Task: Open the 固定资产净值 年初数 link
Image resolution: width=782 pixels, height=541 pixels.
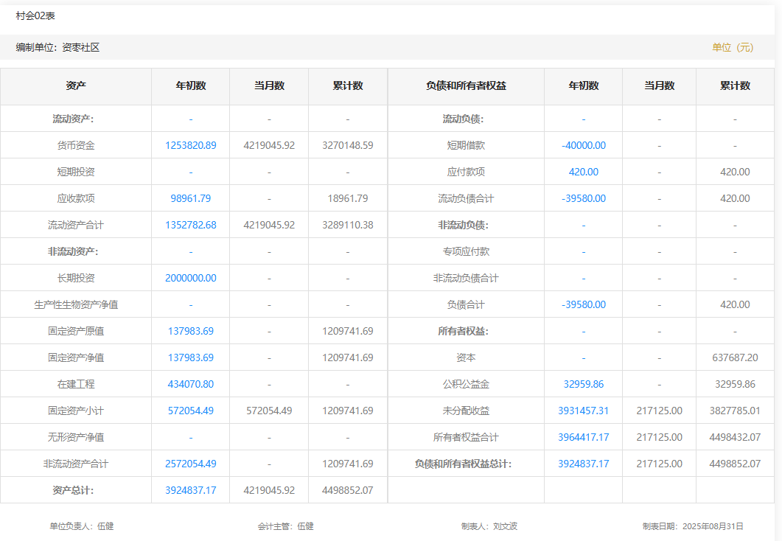Action: tap(190, 357)
